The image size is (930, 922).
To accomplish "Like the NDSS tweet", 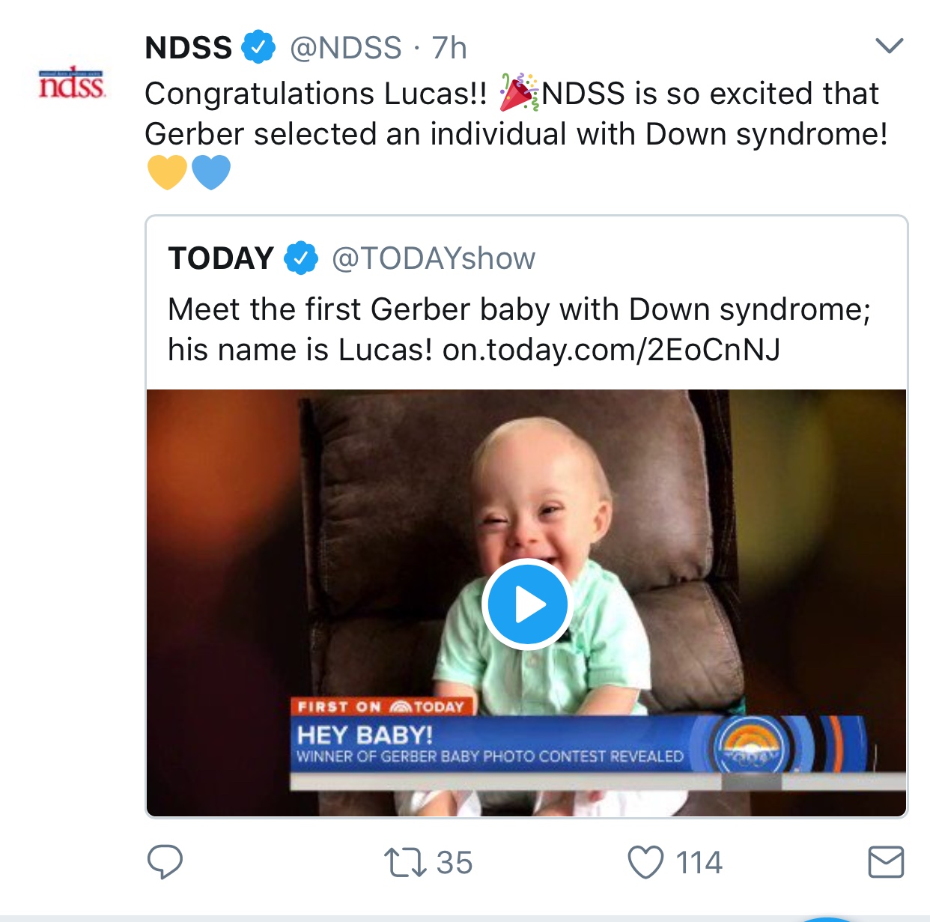I will coord(645,862).
